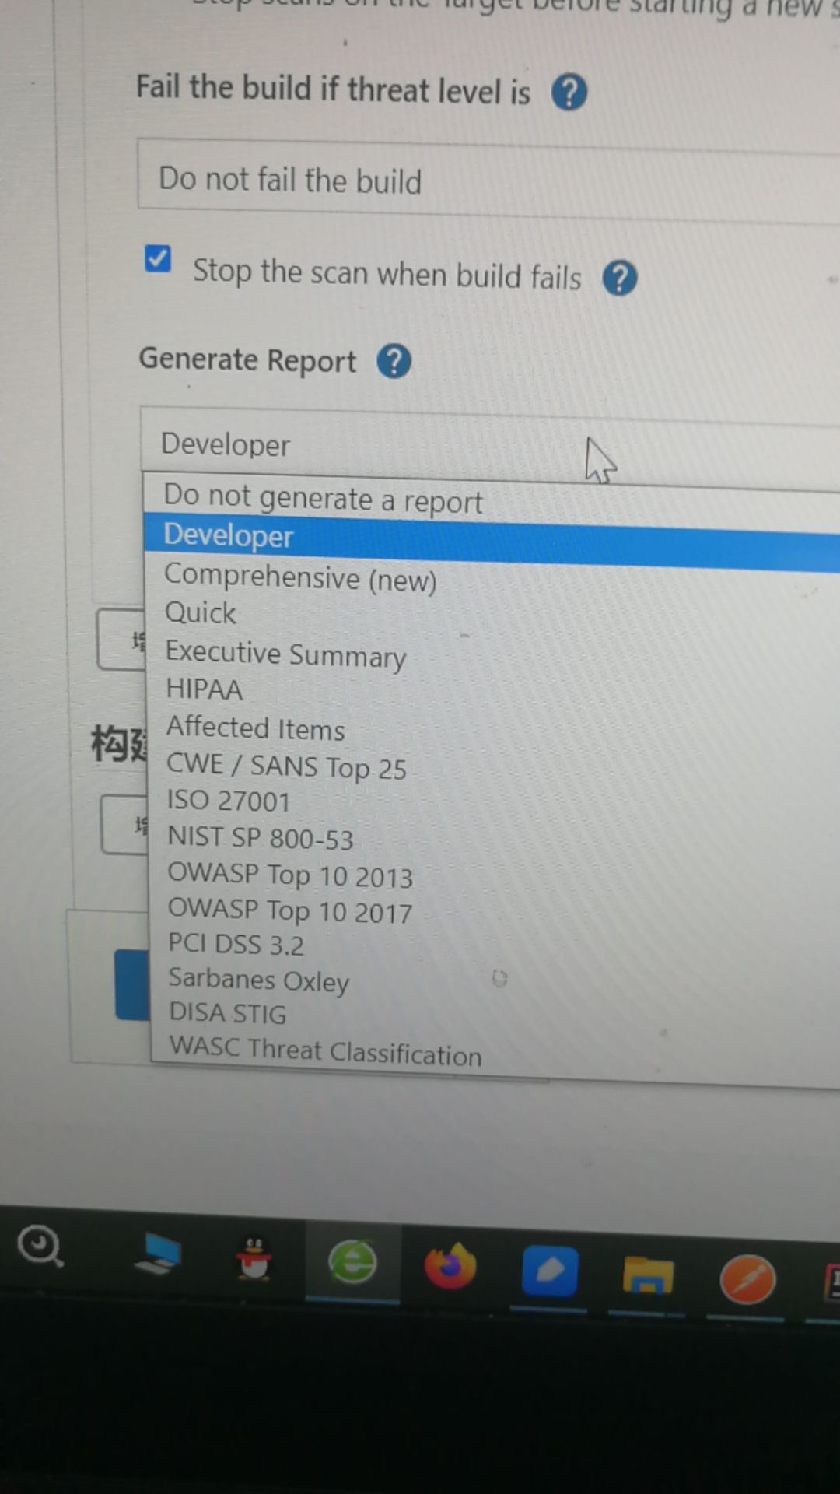Screen dimensions: 840x1494
Task: Open help for Stop the scan option
Action: click(x=620, y=278)
